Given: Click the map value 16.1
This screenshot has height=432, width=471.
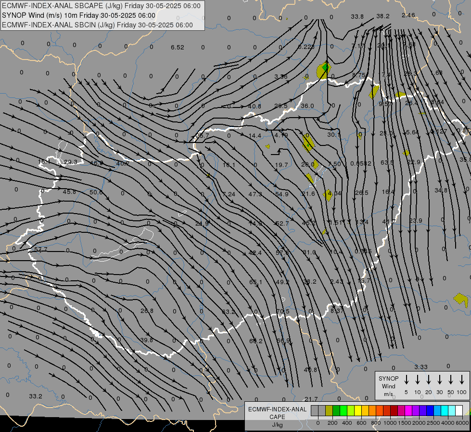Looking at the screenshot, I should pyautogui.click(x=229, y=165).
